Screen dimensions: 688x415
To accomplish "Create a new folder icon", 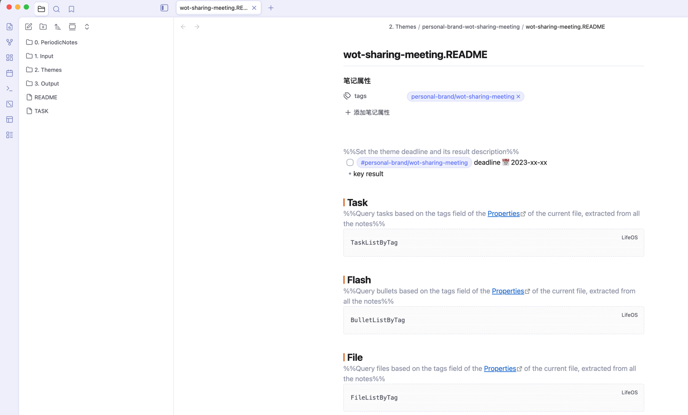I will point(43,27).
